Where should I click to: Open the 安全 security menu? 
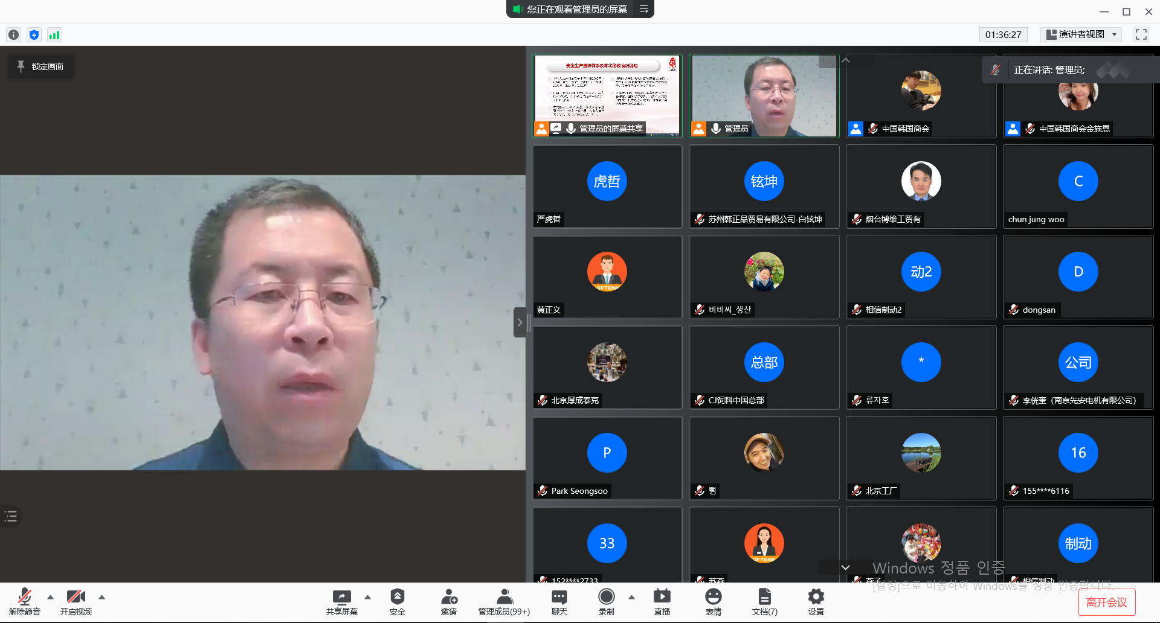[x=398, y=602]
